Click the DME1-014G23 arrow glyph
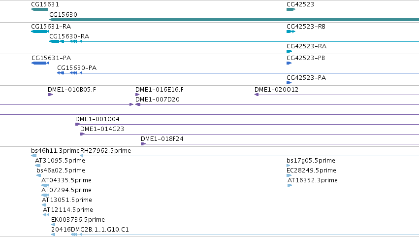Screen dimensions: 419x237 pos(83,135)
